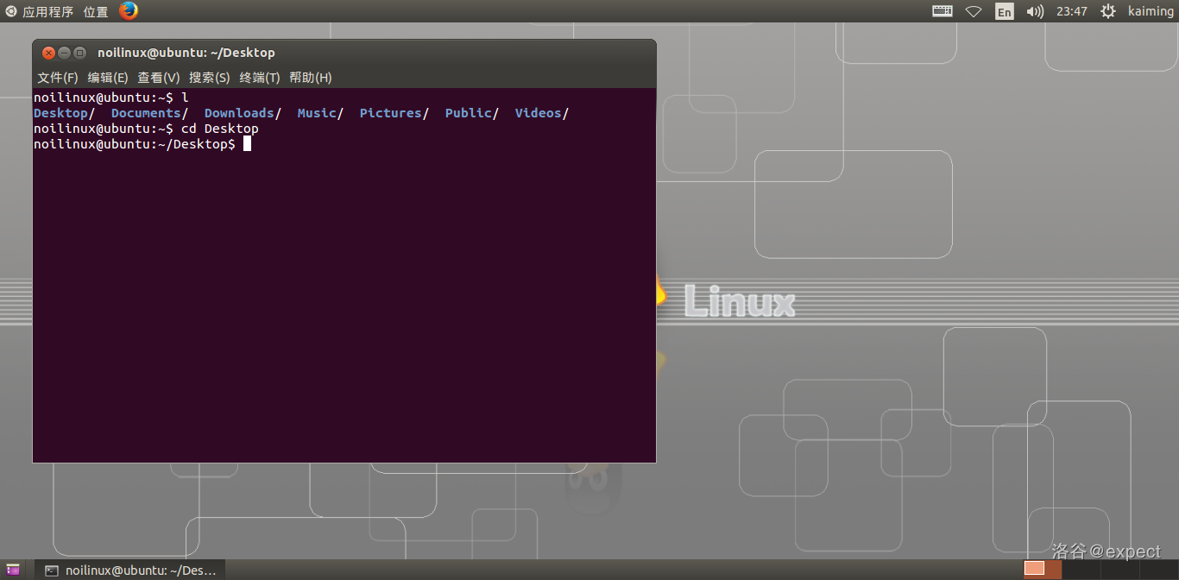Open the 23:47 clock calendar
The image size is (1179, 580).
[x=1071, y=11]
